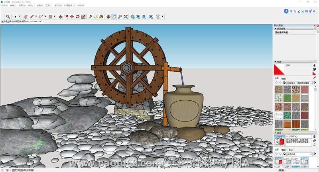Screen dimensions: 319x172
Task: Select the Select arrow tool
Action: pyautogui.click(x=16, y=17)
